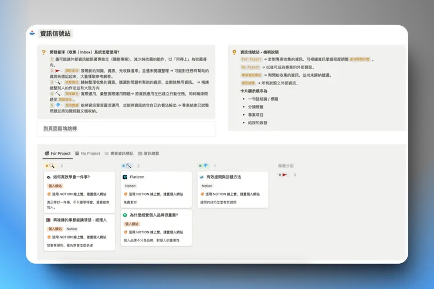
Task: Click the 有效提問與回饋方法 card icon
Action: [x=202, y=177]
